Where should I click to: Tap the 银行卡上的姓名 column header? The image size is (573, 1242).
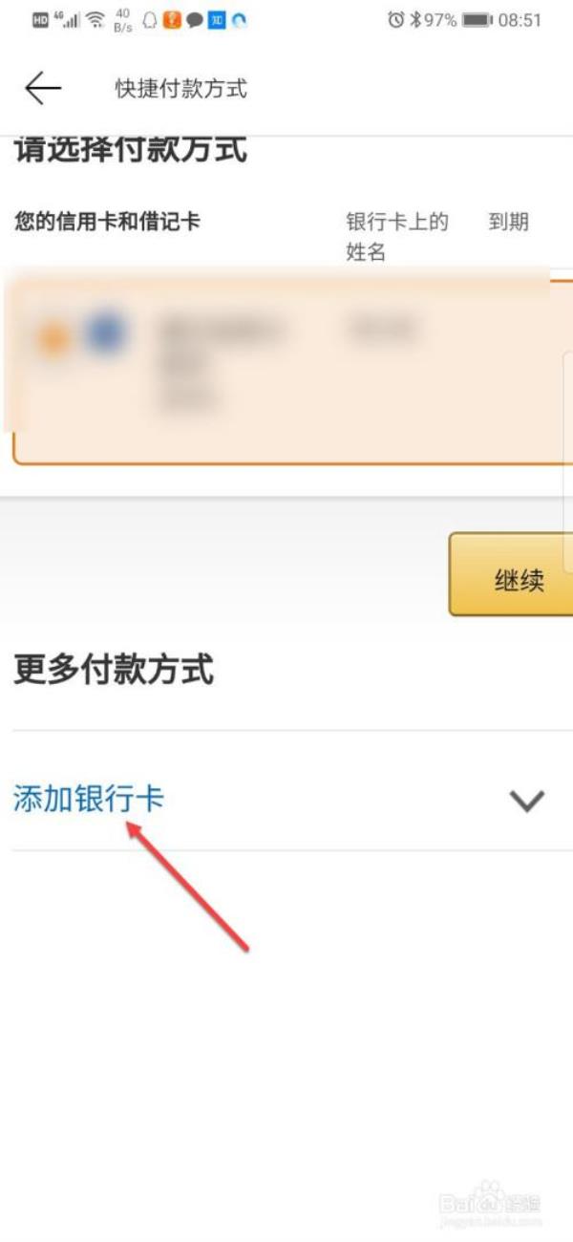pyautogui.click(x=397, y=237)
